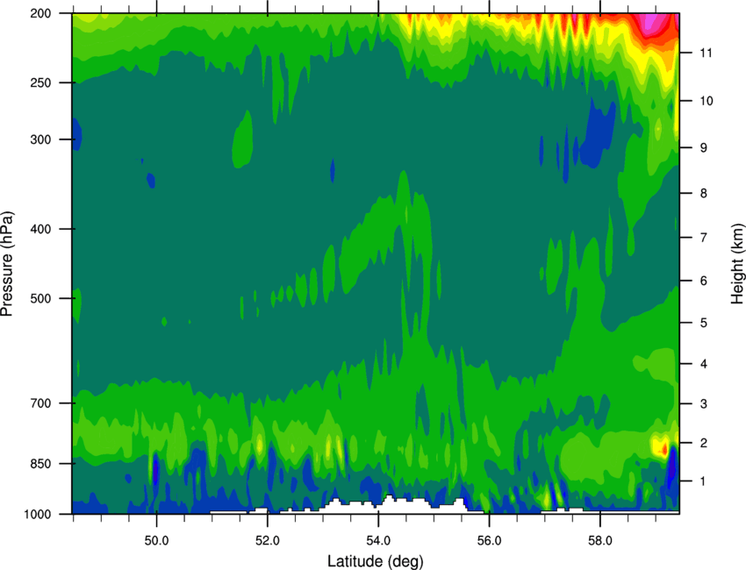
Task: Click the 'Latitude (deg)' axis title
Action: coord(375,561)
